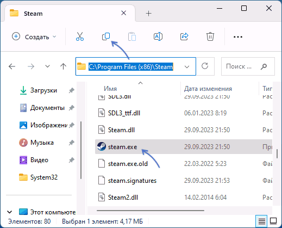Unpin Загрузки via its pin icon
This screenshot has height=228, width=282.
[x=72, y=90]
